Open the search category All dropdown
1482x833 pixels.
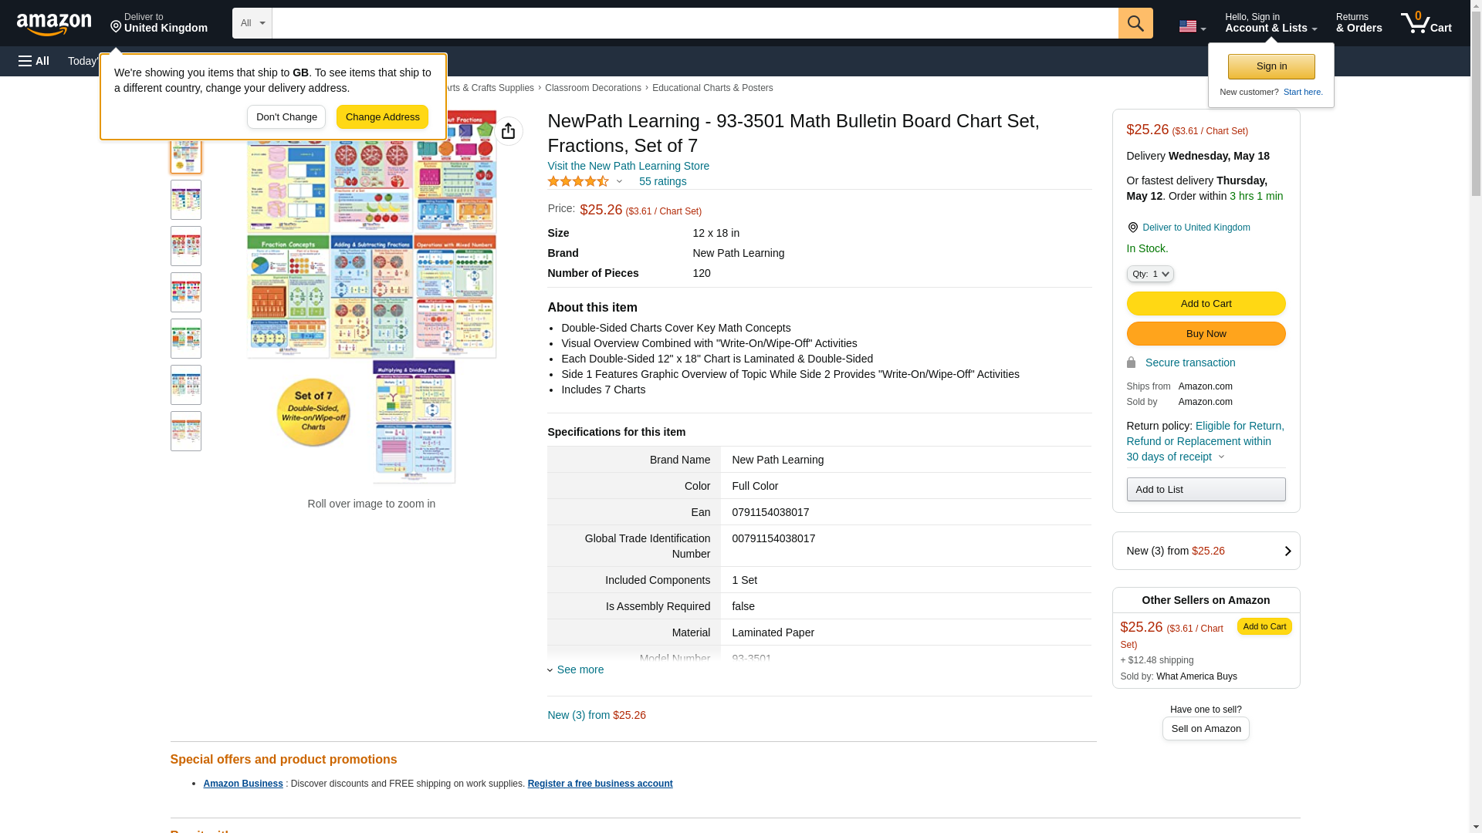point(252,23)
